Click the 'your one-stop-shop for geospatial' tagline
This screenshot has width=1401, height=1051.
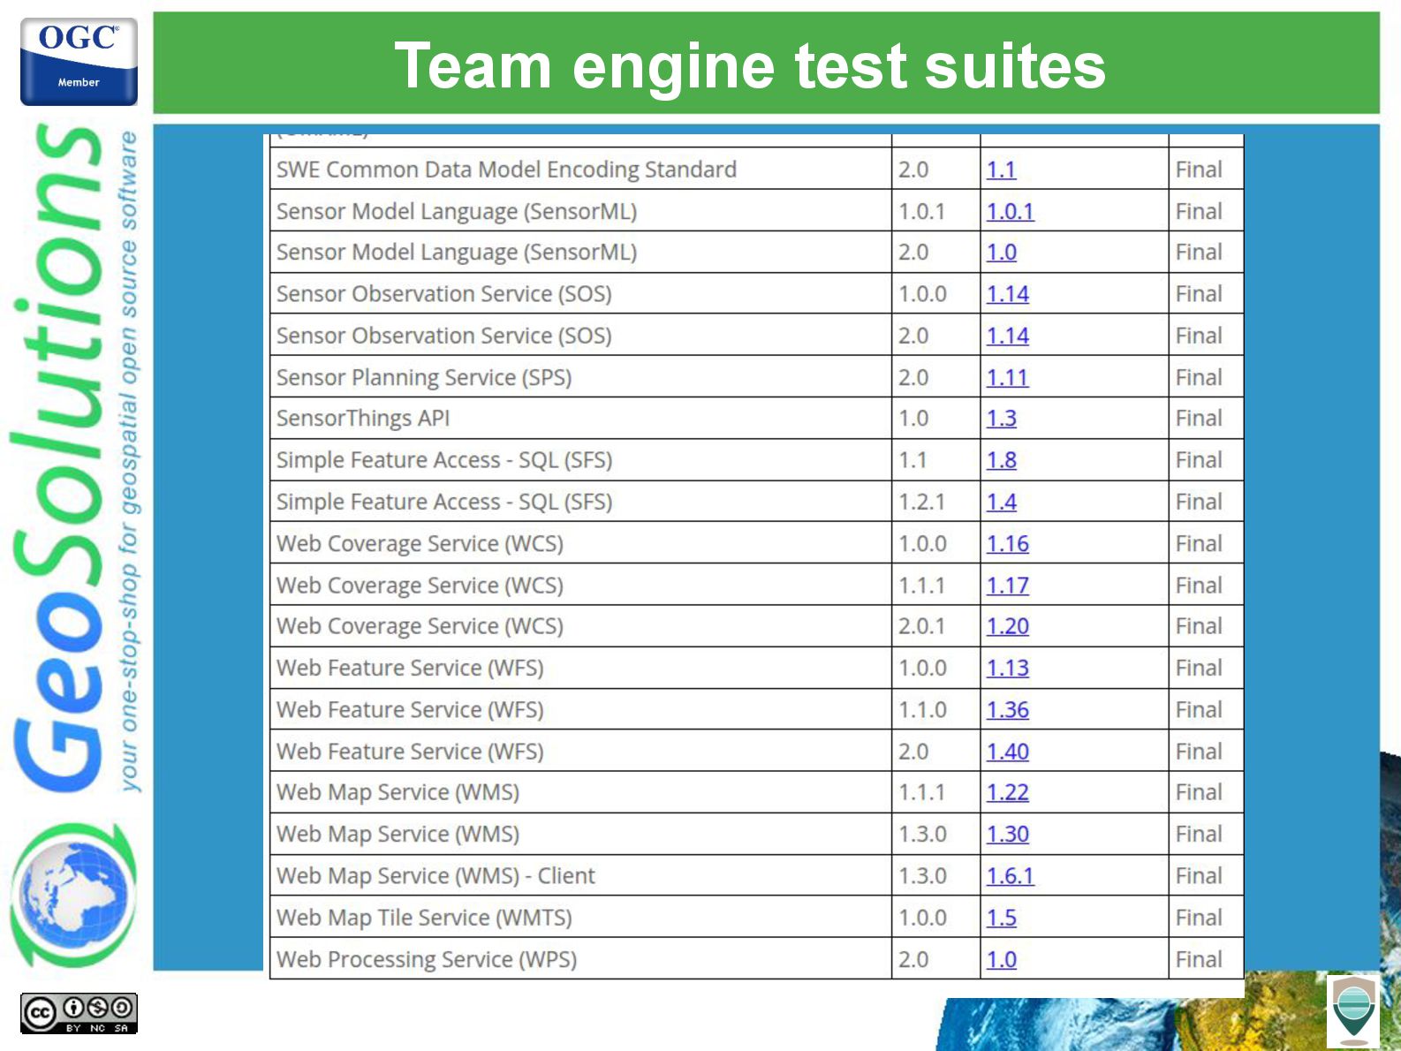129,462
